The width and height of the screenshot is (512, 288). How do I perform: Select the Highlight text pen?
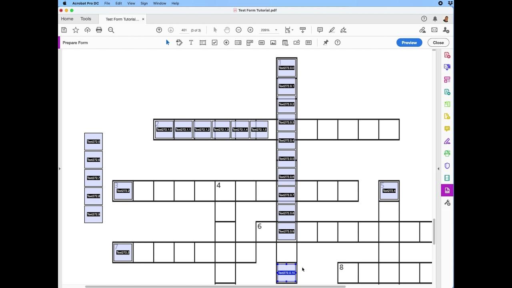coord(332,30)
